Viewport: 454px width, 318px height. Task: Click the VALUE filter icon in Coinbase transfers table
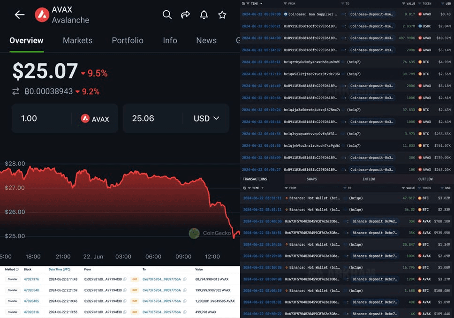click(x=404, y=3)
